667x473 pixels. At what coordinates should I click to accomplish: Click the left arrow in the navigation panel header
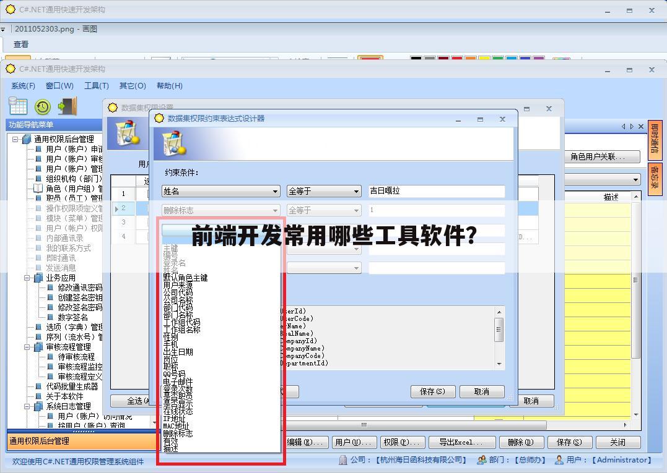623,127
